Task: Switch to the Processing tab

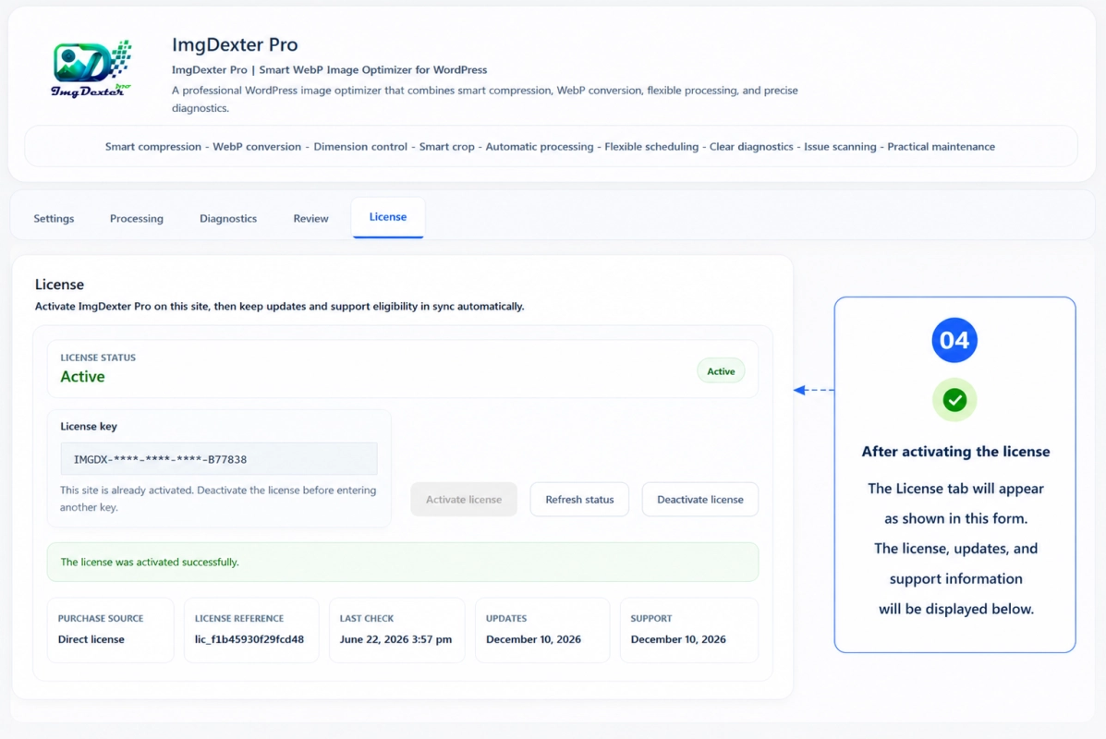Action: pyautogui.click(x=137, y=219)
